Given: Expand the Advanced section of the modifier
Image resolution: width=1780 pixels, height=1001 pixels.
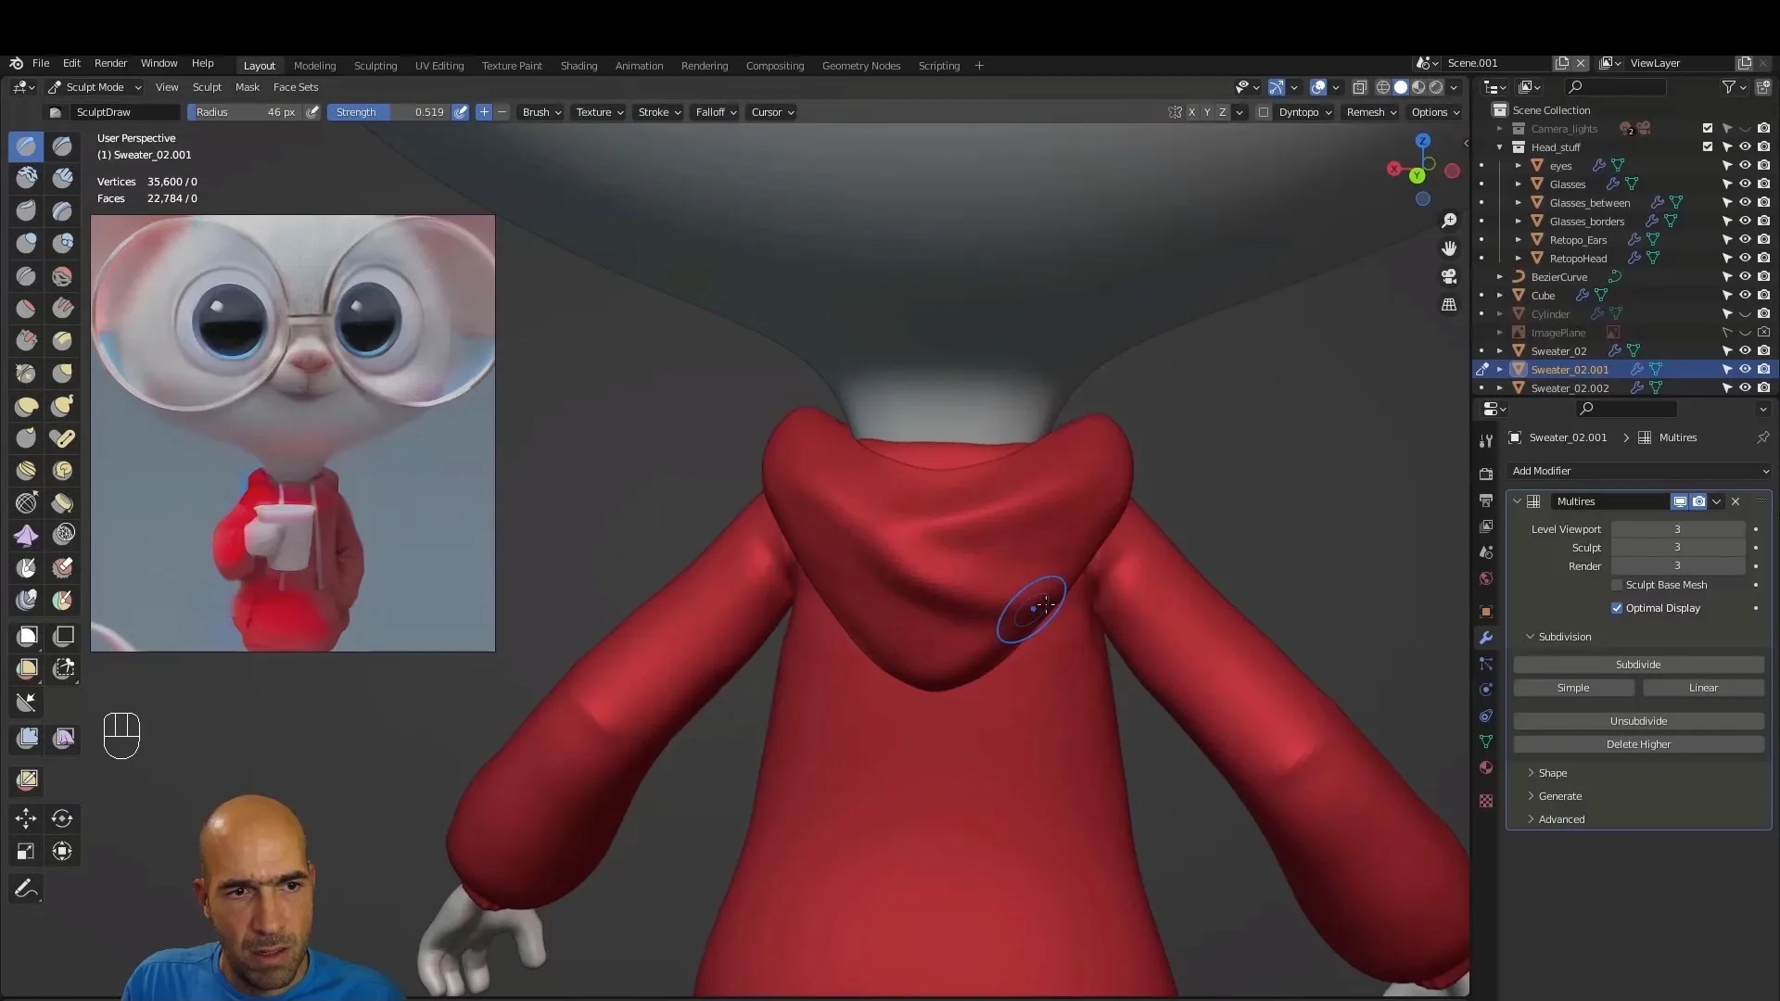Looking at the screenshot, I should click(x=1561, y=819).
